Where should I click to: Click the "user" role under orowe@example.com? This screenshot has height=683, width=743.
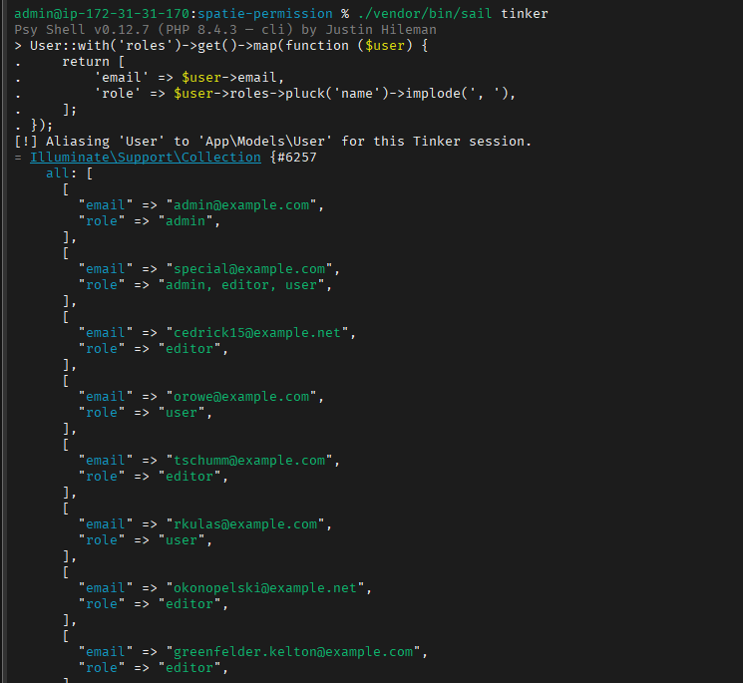(181, 413)
